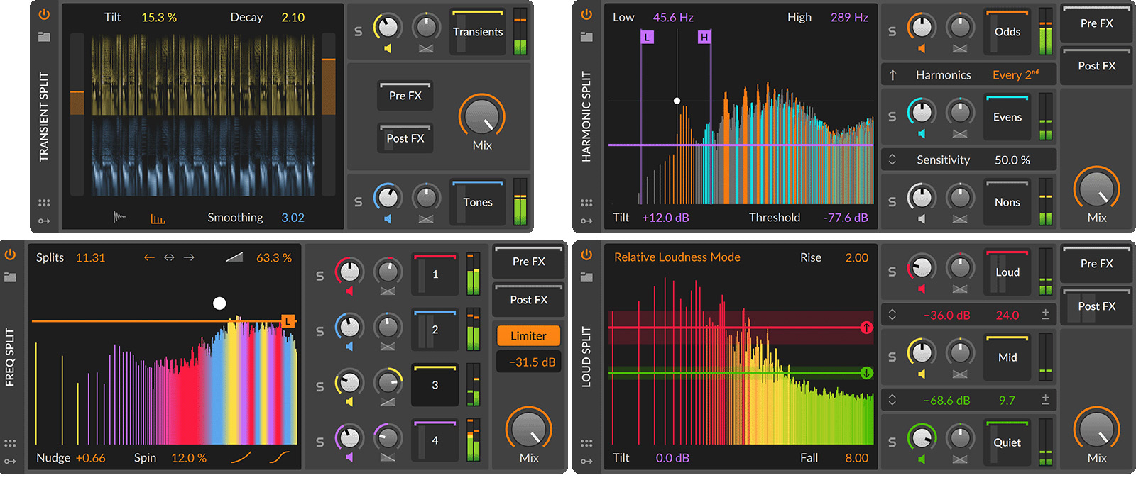
Task: Open the Transients device chain
Action: point(478,32)
